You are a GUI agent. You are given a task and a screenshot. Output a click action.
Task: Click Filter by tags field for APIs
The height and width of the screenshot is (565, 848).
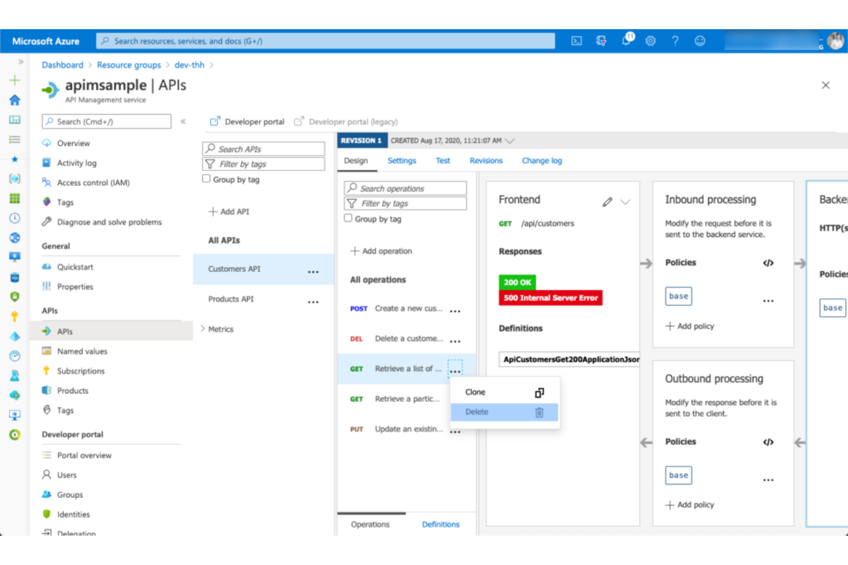click(x=264, y=164)
